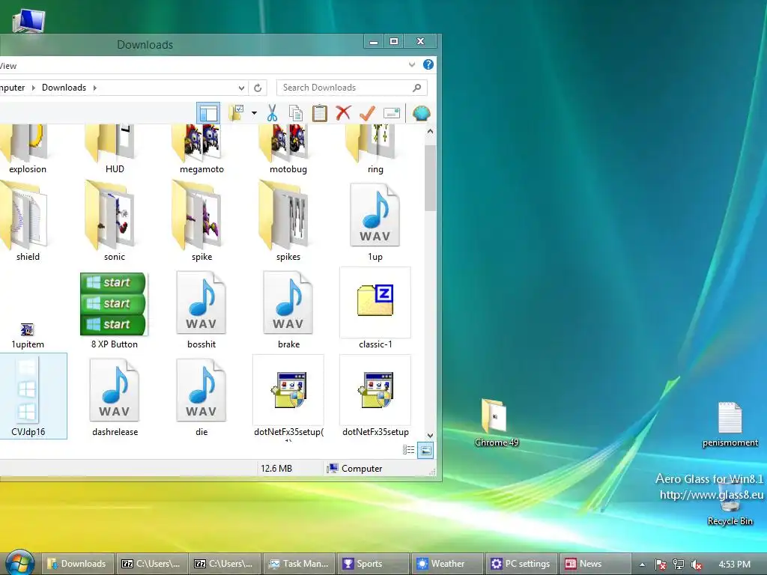Click the red X Delete icon

(x=343, y=114)
